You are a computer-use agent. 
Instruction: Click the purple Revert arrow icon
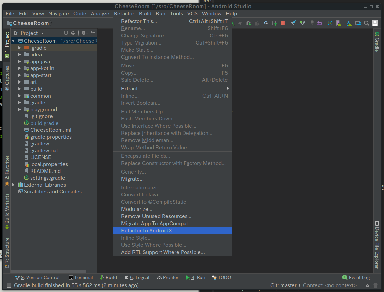319,23
